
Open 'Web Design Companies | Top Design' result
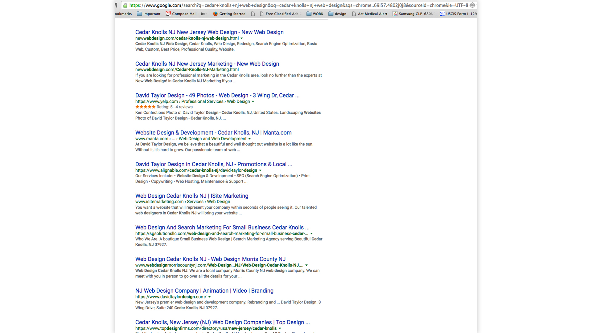point(223,322)
